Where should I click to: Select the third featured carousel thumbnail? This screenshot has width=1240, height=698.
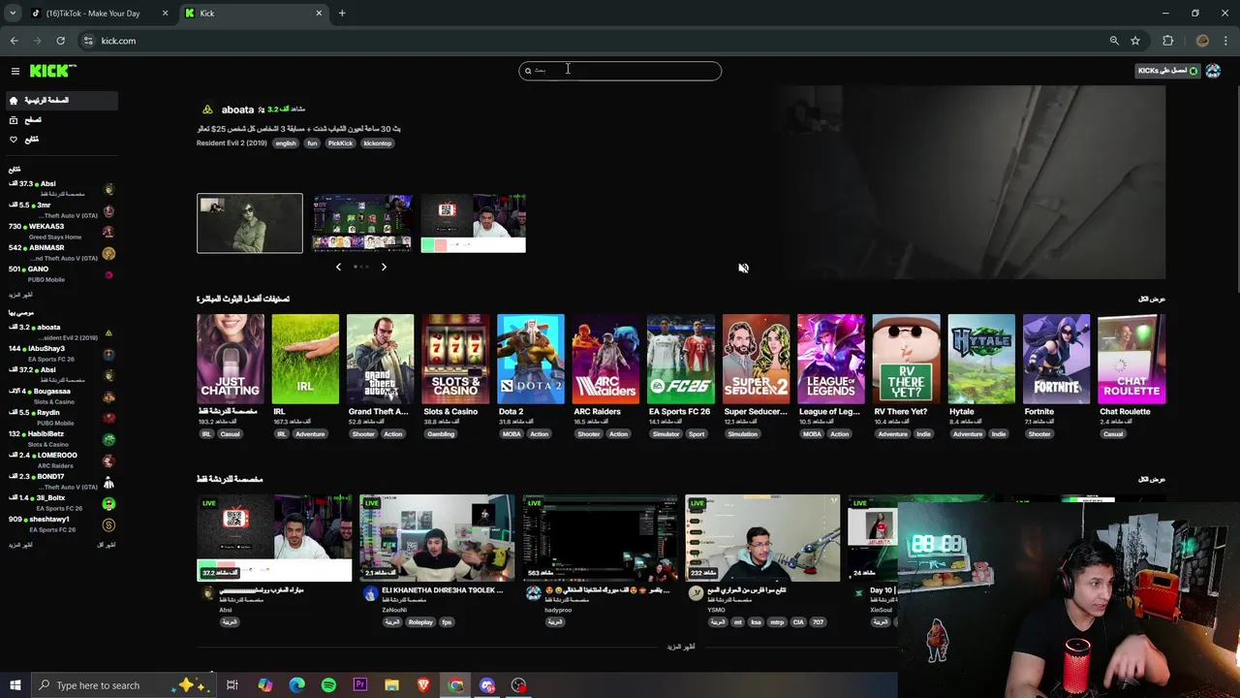[x=473, y=223]
